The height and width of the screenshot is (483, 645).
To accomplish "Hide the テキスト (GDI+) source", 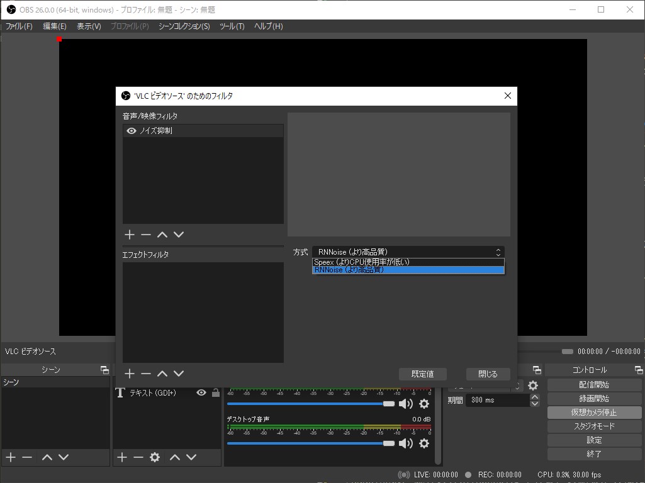I will pos(201,392).
